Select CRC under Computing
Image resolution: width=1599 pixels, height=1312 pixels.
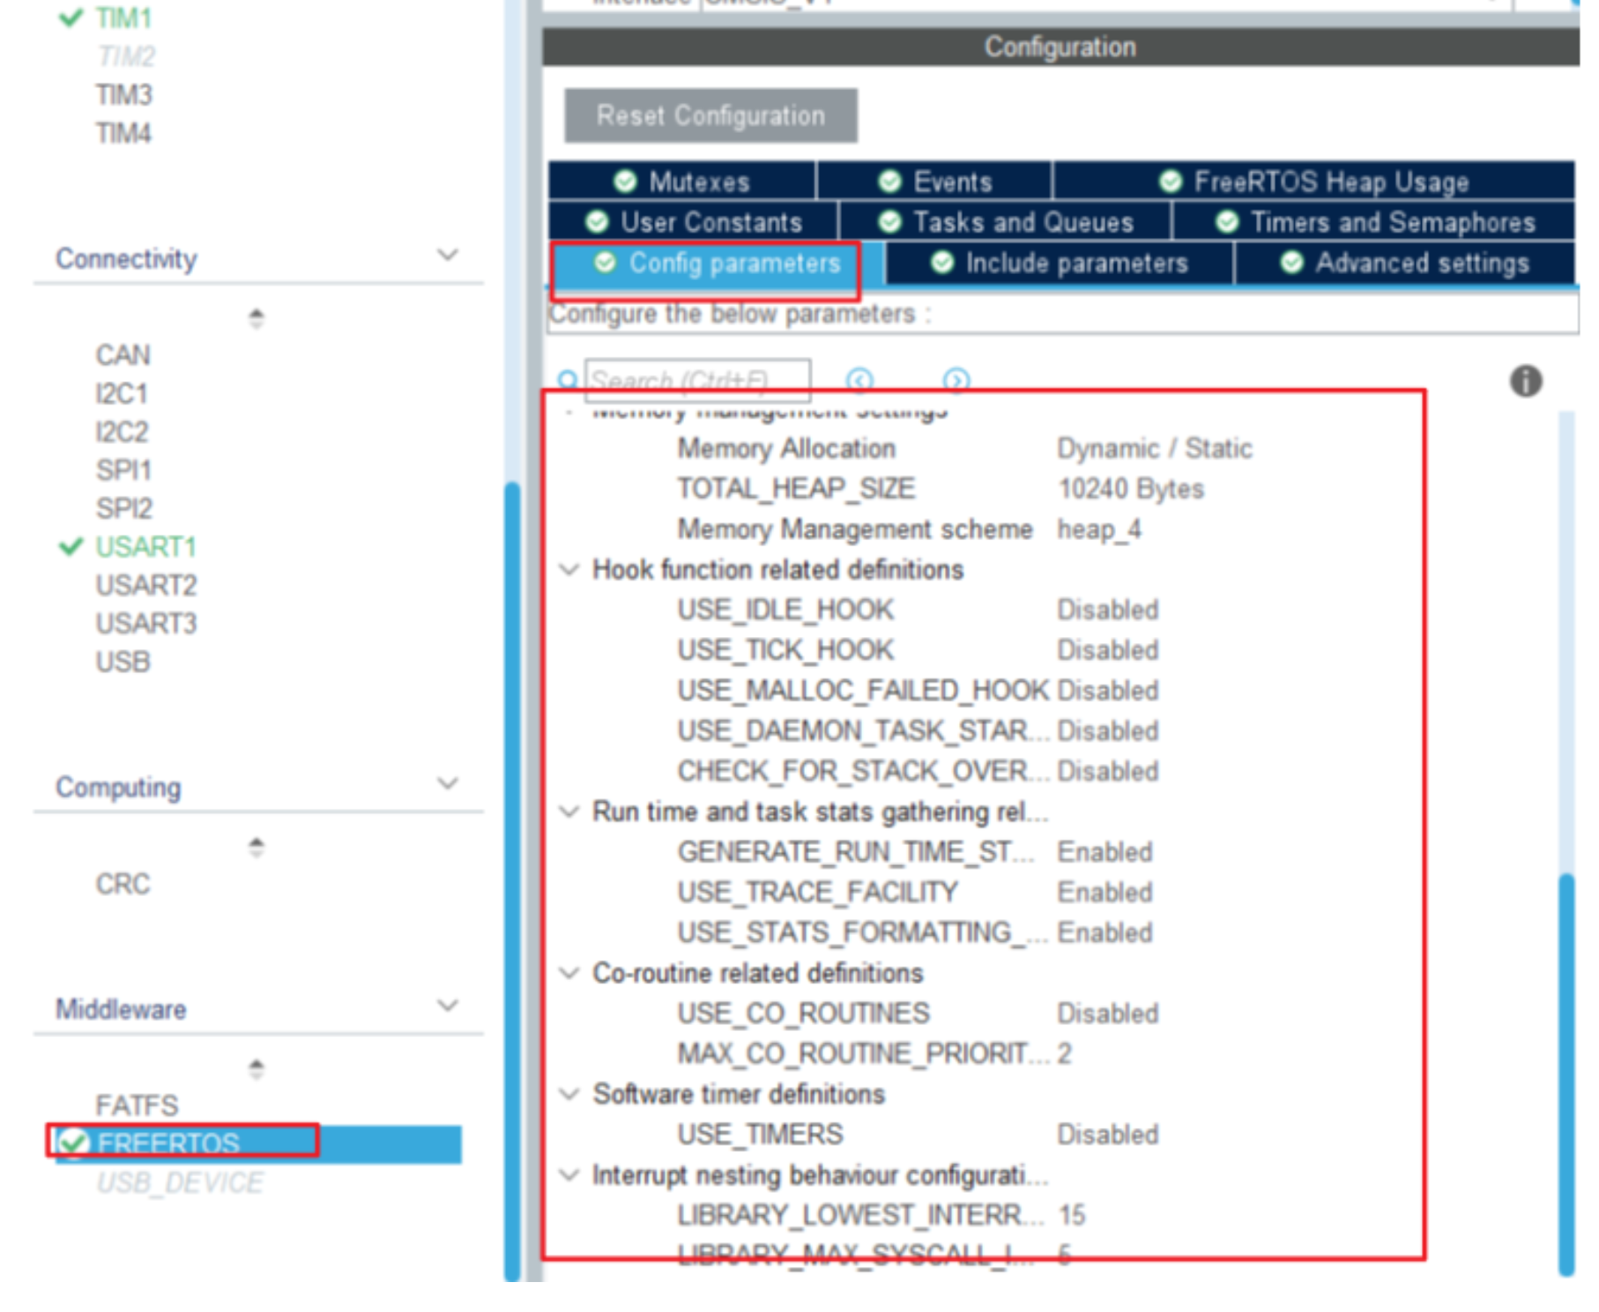pyautogui.click(x=123, y=884)
